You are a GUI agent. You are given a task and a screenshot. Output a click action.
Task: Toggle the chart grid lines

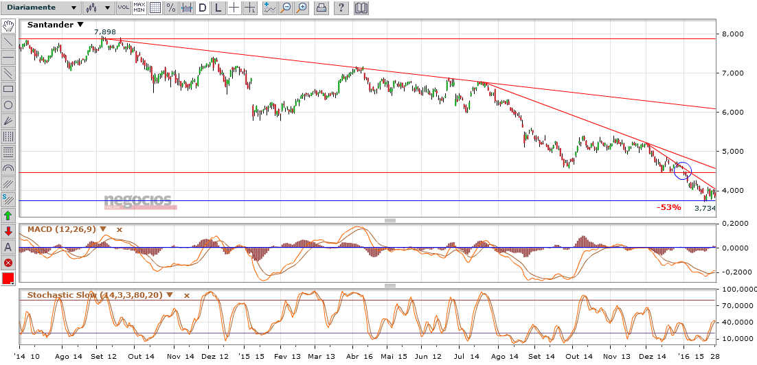click(x=155, y=8)
